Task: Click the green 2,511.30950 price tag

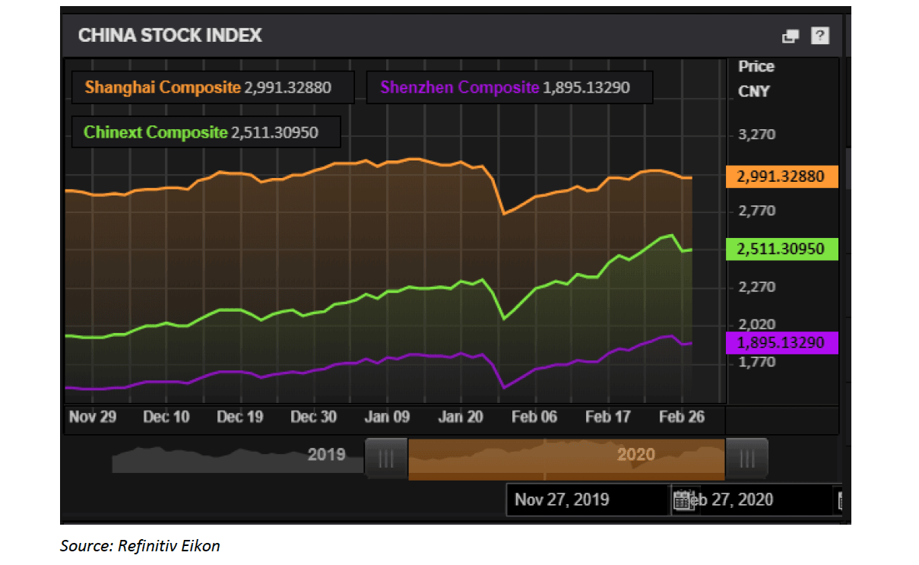Action: click(781, 249)
